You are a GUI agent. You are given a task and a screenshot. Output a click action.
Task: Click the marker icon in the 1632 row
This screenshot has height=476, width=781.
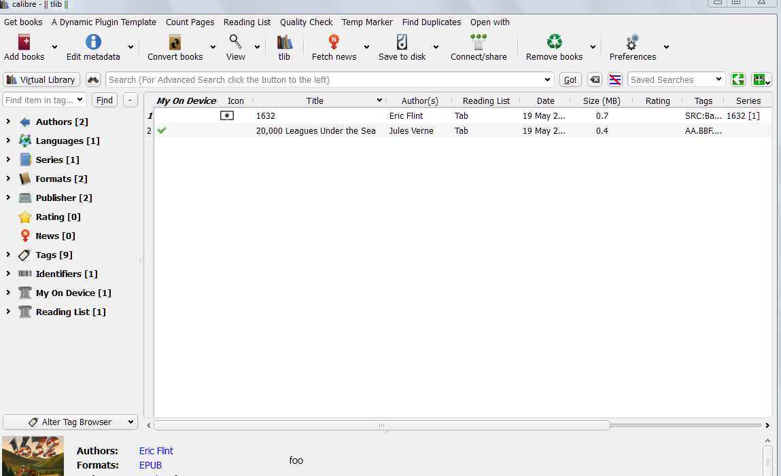tap(227, 115)
